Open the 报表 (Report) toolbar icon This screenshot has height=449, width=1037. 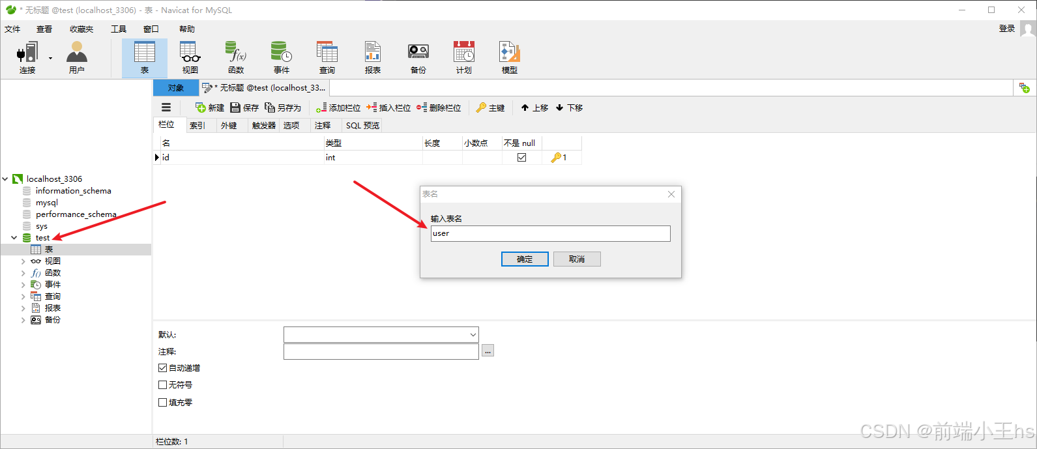coord(373,57)
